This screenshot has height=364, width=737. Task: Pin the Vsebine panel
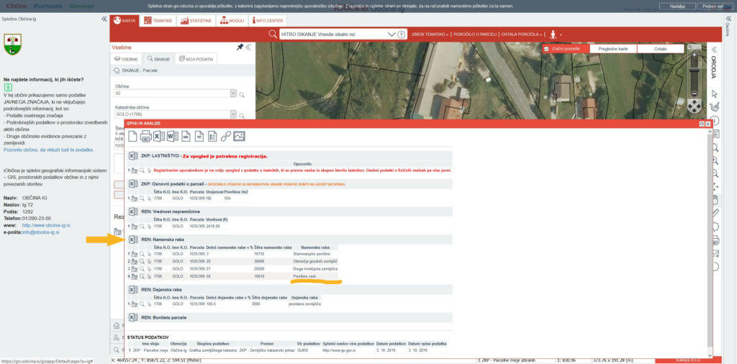point(240,47)
